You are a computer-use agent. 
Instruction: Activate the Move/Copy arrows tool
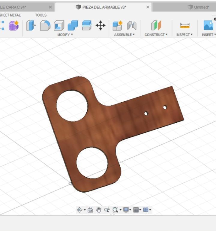point(100,25)
